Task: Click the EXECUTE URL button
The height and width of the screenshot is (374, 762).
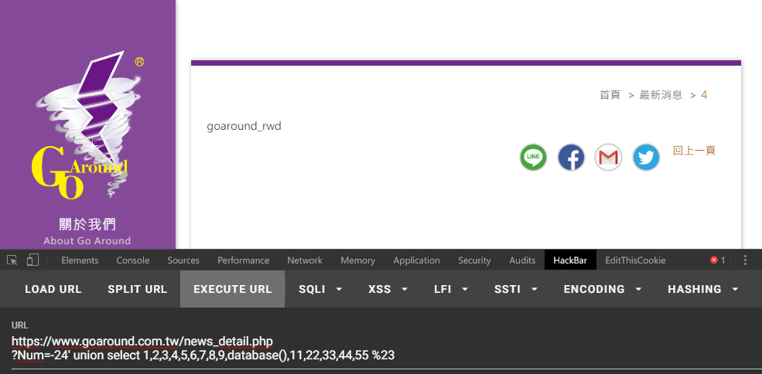Action: (233, 289)
